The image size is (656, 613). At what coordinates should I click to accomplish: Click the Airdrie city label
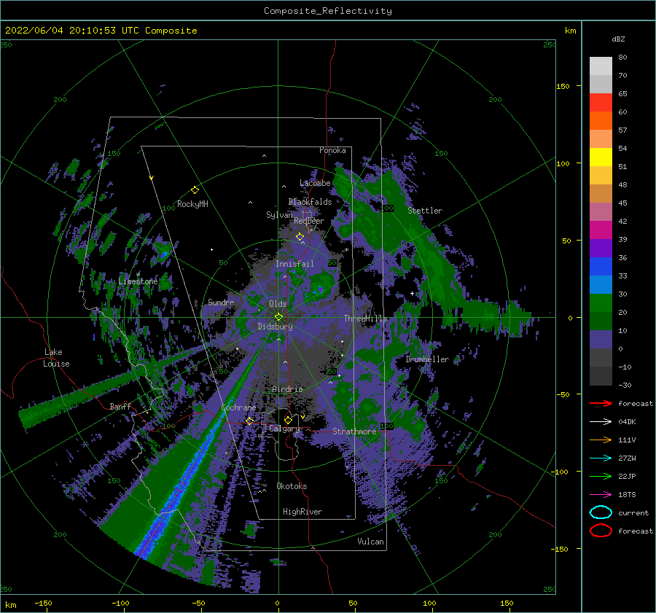[287, 389]
